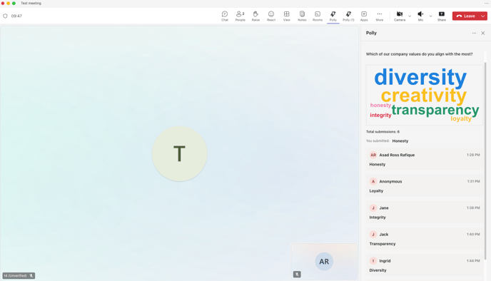Screen dimensions: 491x281
Task: Open Polly panel more options ellipsis
Action: coord(474,33)
